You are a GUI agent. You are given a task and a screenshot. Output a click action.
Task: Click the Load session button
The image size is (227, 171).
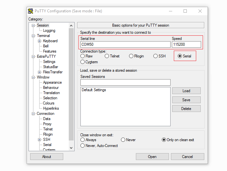point(186,91)
